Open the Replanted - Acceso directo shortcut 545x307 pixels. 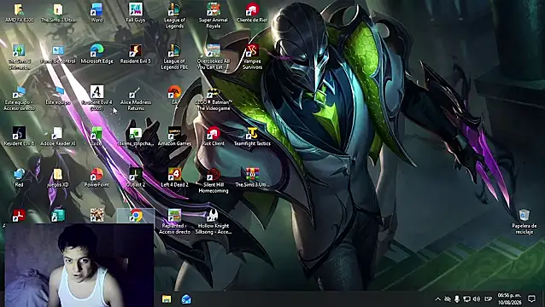[x=174, y=222]
